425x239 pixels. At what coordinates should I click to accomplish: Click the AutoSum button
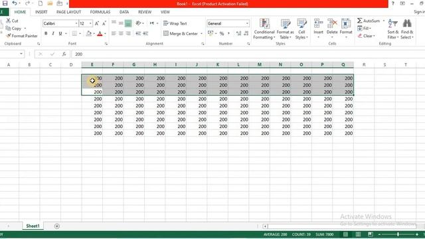(x=369, y=21)
